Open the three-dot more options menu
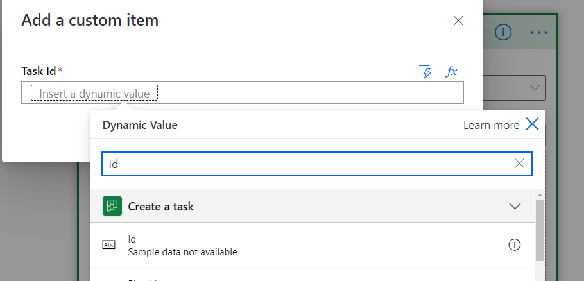 click(539, 32)
